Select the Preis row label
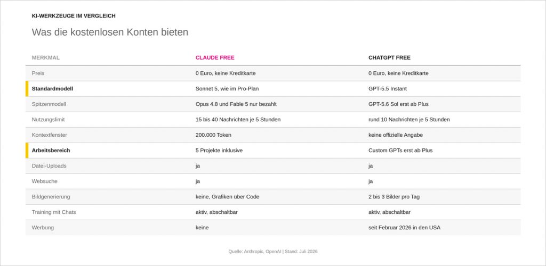The height and width of the screenshot is (266, 546). pyautogui.click(x=38, y=73)
